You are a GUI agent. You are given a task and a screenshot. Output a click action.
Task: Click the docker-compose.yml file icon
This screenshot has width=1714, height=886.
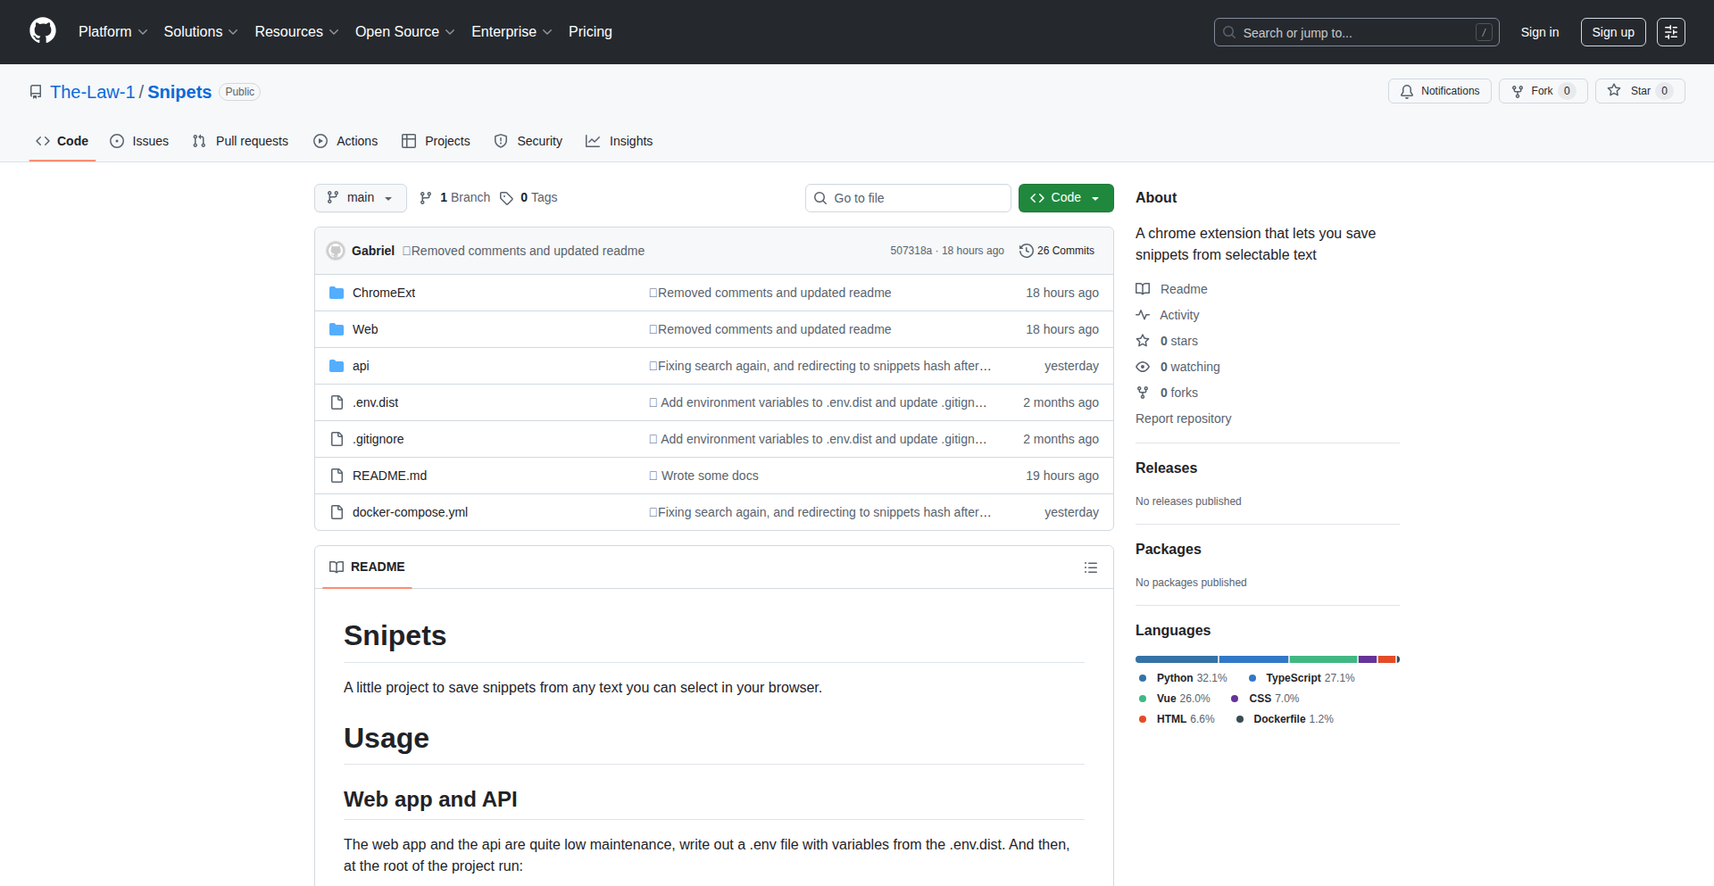337,512
